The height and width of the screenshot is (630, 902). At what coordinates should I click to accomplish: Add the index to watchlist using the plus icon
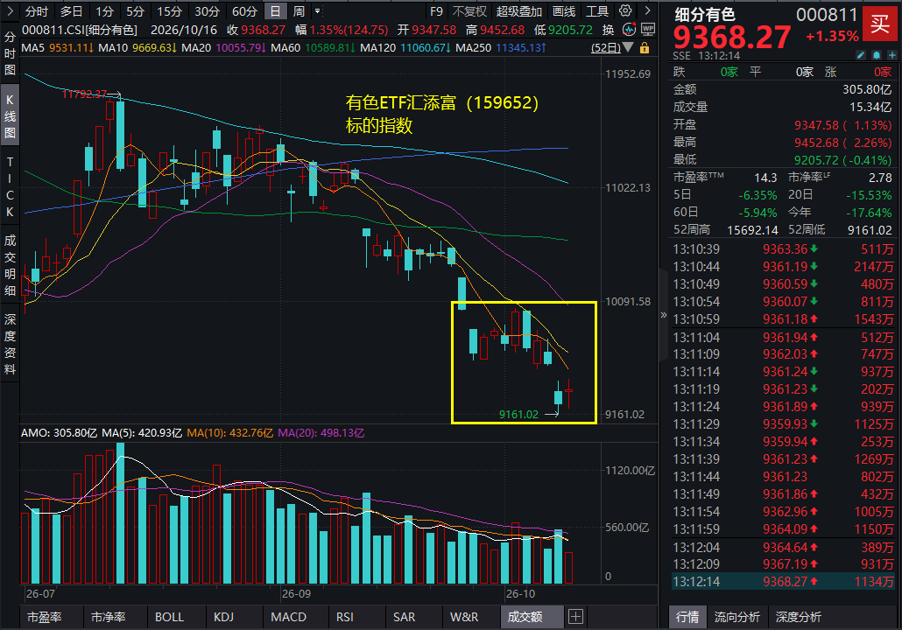892,55
